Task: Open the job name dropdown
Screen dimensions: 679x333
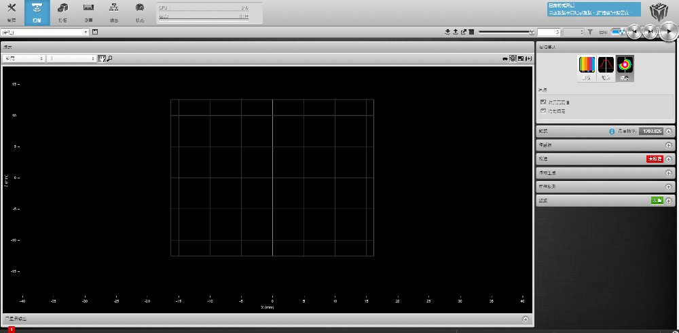Action: (x=45, y=32)
